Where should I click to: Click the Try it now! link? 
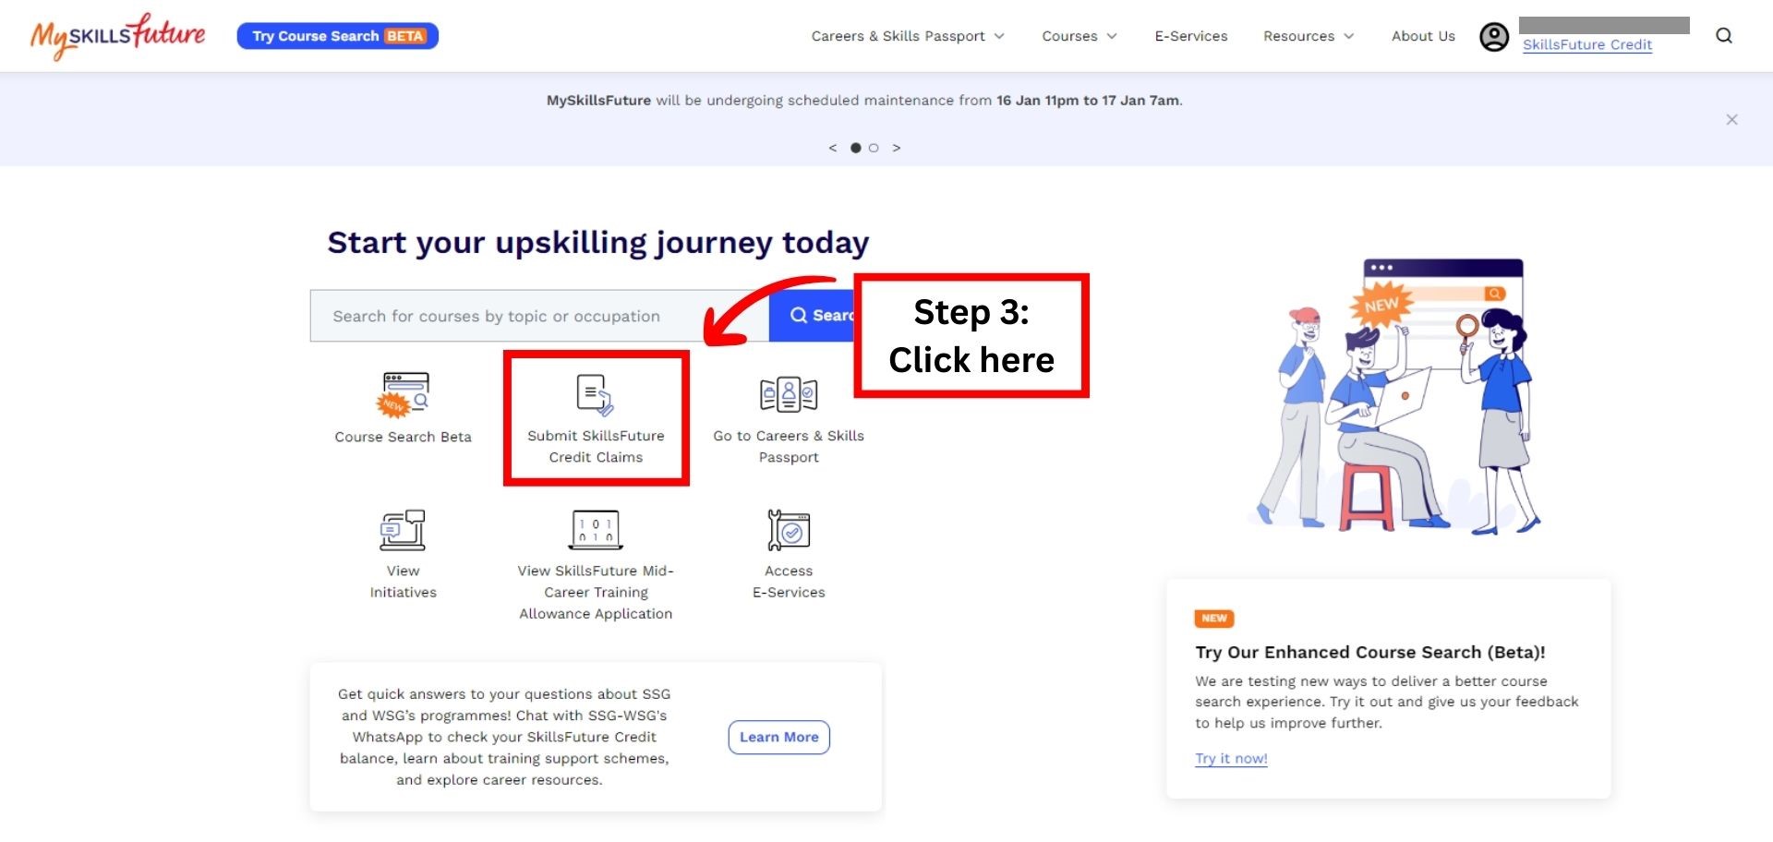1231,758
